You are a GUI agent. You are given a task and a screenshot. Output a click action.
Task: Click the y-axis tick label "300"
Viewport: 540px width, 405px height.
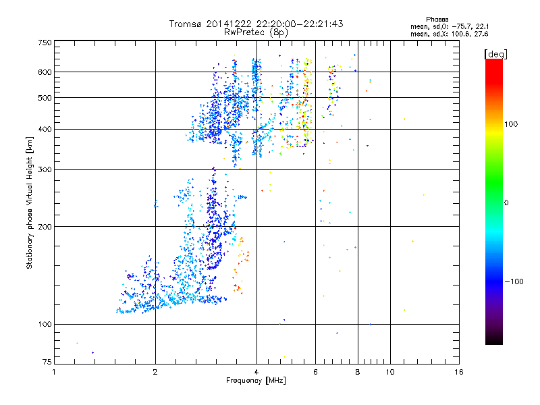pos(45,170)
